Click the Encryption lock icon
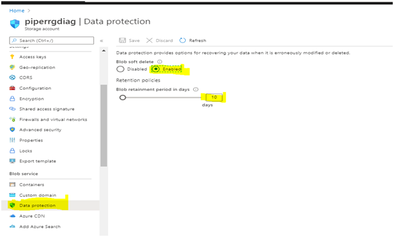This screenshot has height=237, width=394. [12, 98]
